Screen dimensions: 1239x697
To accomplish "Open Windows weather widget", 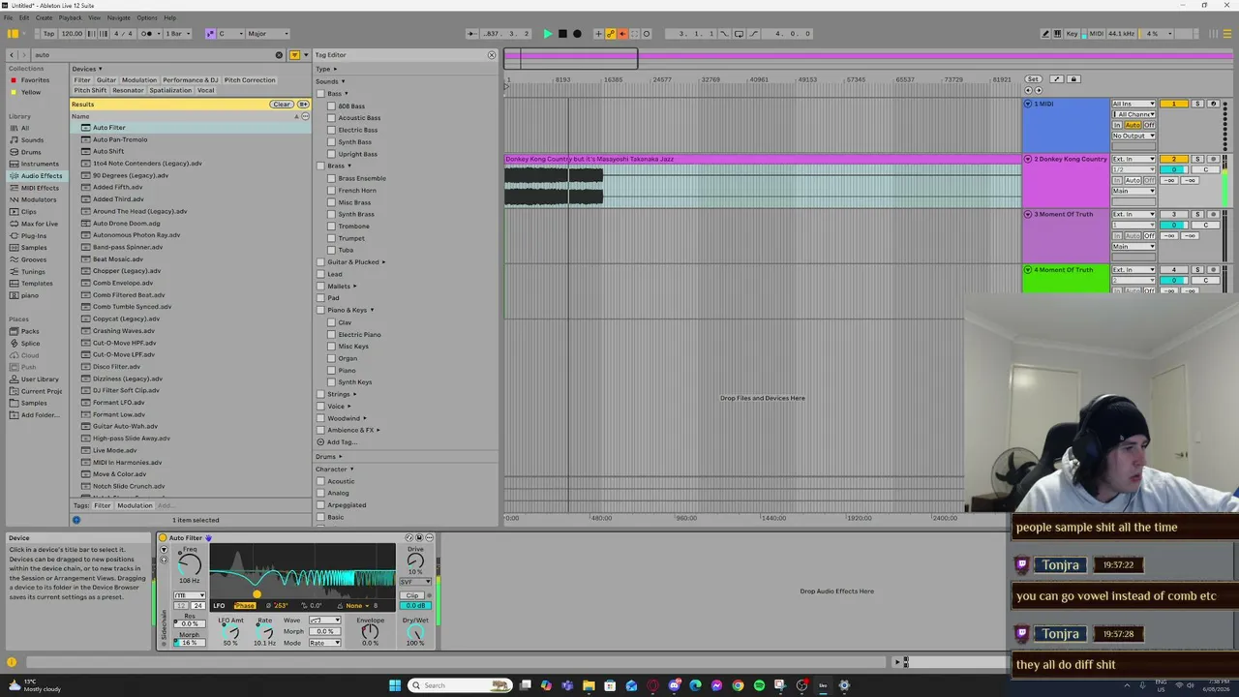I will tap(34, 685).
